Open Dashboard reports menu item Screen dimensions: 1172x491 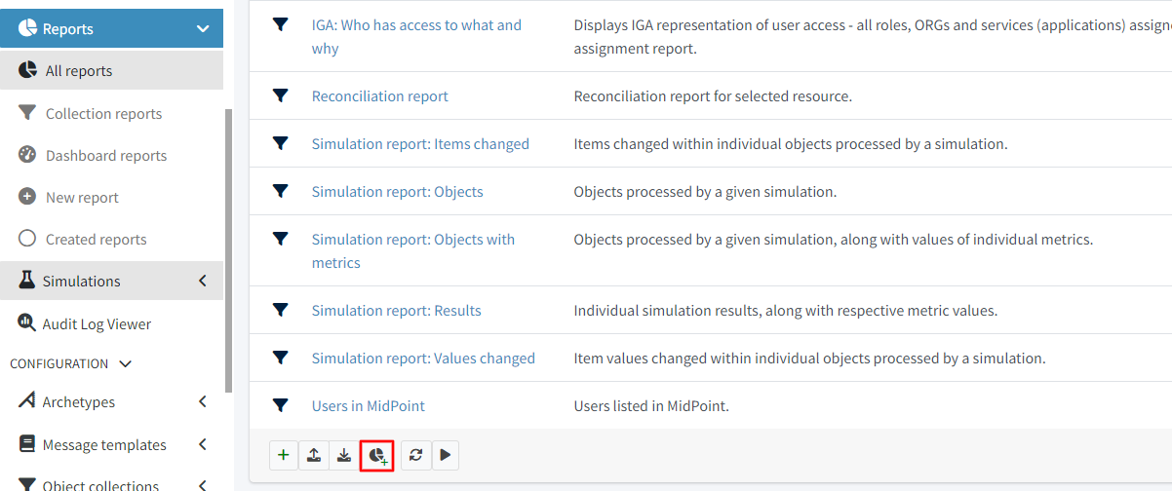(x=105, y=156)
